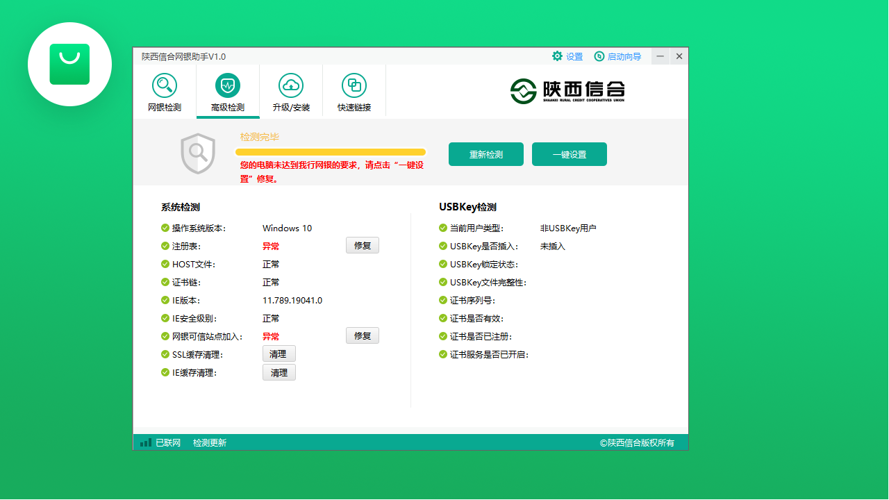Select the 网银检测 magnifier icon
This screenshot has width=889, height=500.
tap(165, 85)
